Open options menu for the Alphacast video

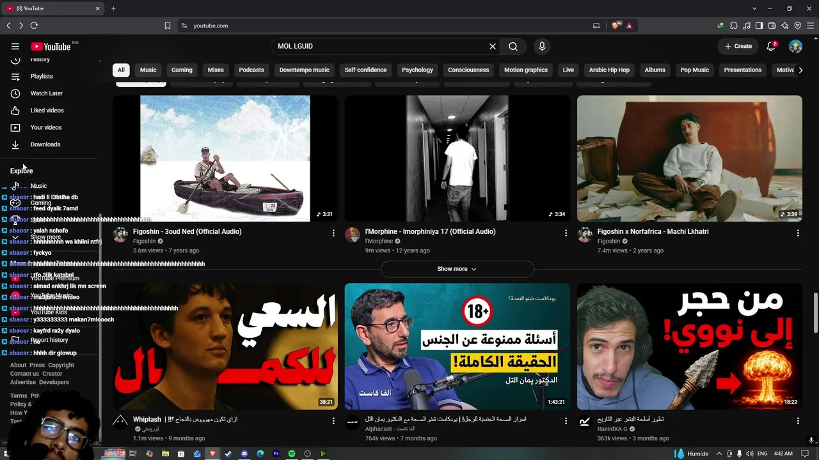pyautogui.click(x=566, y=421)
